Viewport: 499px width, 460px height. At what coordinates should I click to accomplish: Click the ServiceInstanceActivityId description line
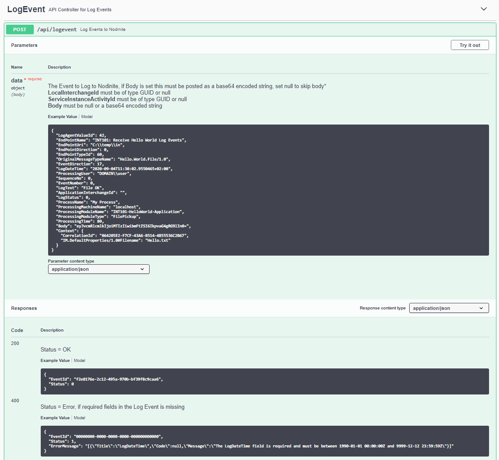(x=117, y=99)
